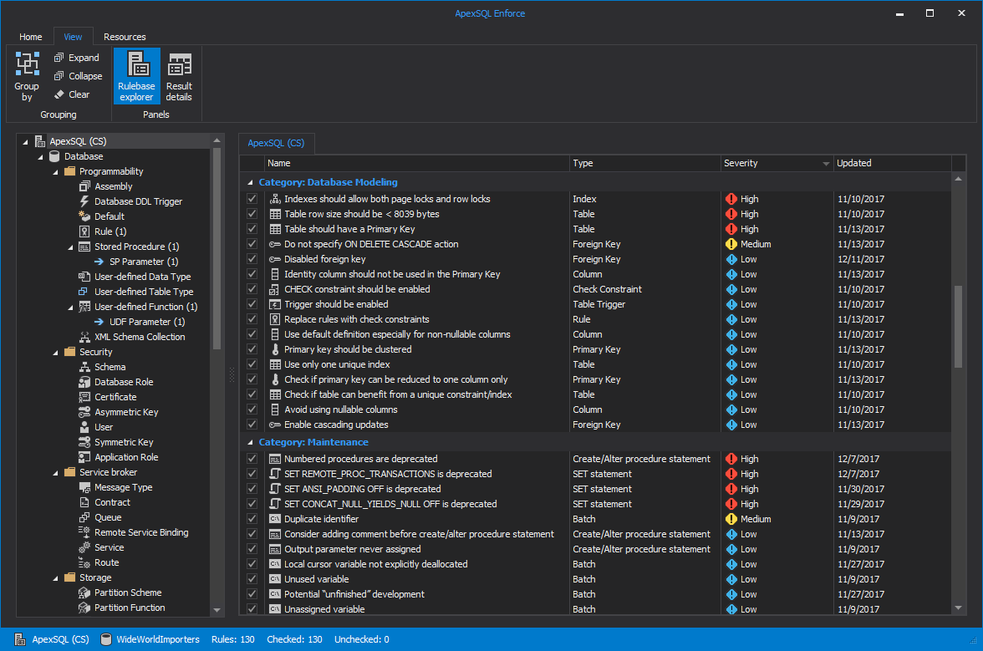Click the Symmetric Key icon
The width and height of the screenshot is (983, 651).
pos(84,442)
